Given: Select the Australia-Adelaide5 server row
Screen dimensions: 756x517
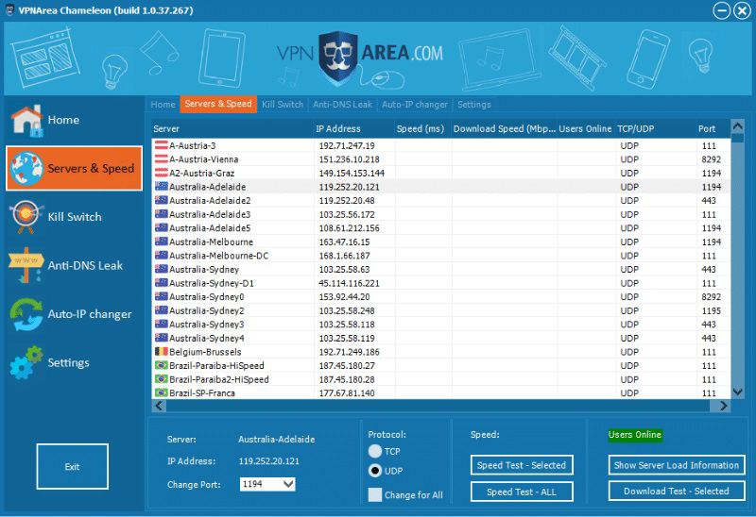Looking at the screenshot, I should pos(441,227).
